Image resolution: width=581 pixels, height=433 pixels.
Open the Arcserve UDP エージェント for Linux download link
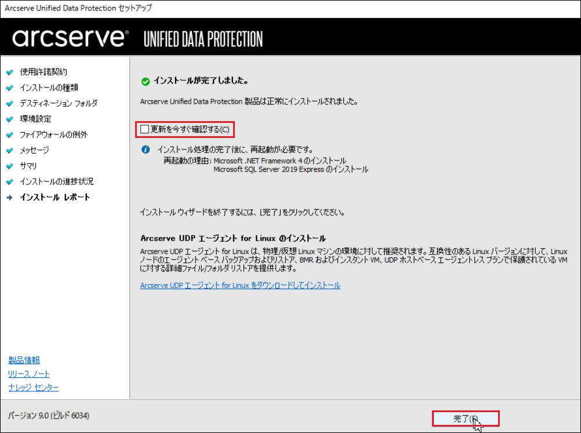click(240, 285)
